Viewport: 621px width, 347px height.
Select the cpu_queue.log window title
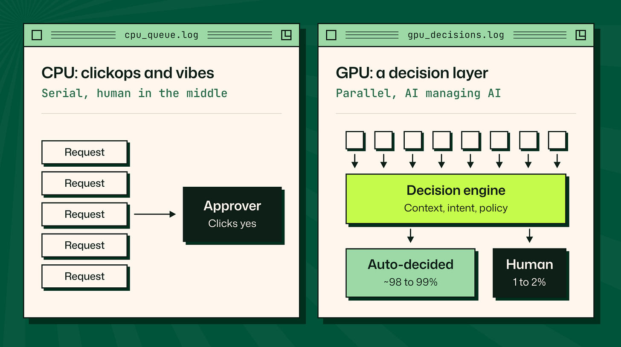point(162,35)
